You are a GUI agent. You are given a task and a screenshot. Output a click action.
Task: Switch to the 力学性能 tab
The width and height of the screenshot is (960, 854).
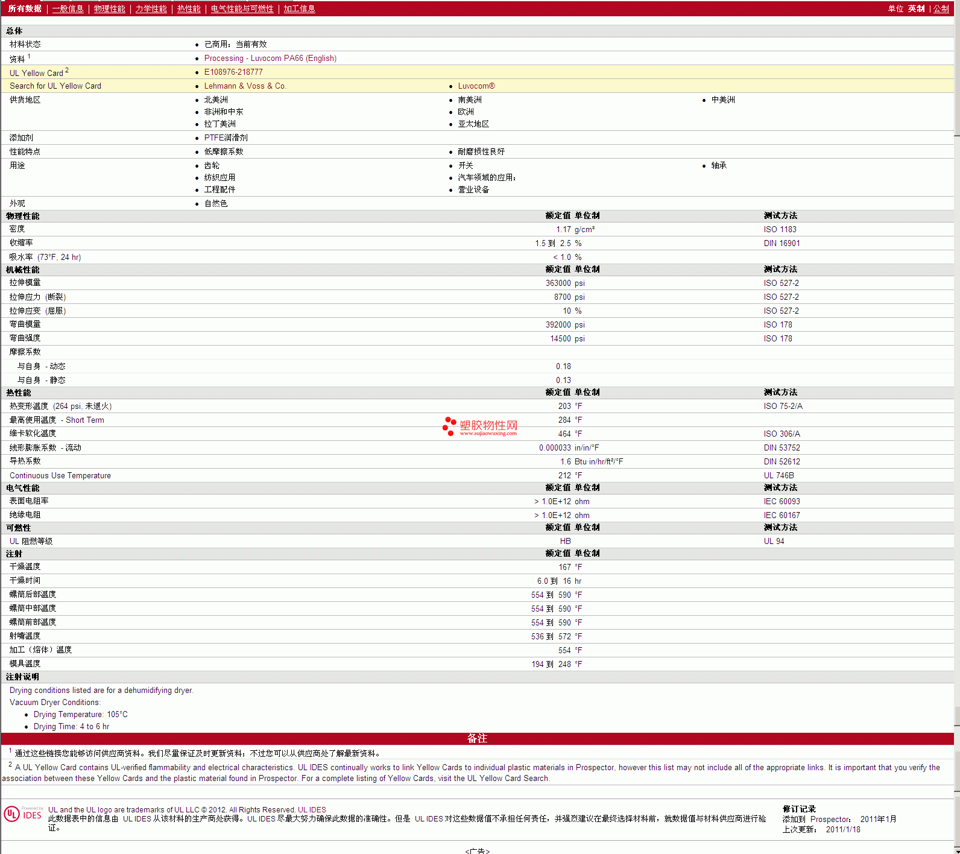tap(151, 8)
